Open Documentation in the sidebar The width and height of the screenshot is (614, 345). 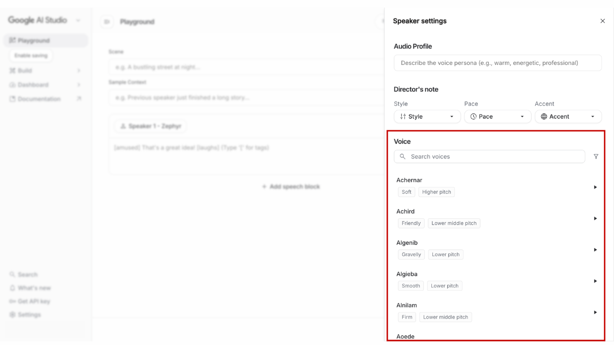tap(39, 99)
